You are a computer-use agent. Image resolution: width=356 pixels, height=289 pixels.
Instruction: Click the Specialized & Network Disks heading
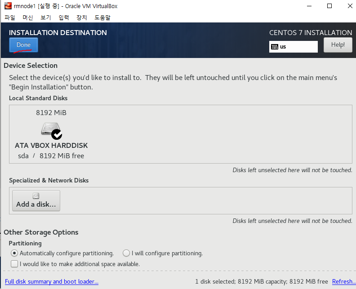click(x=49, y=180)
